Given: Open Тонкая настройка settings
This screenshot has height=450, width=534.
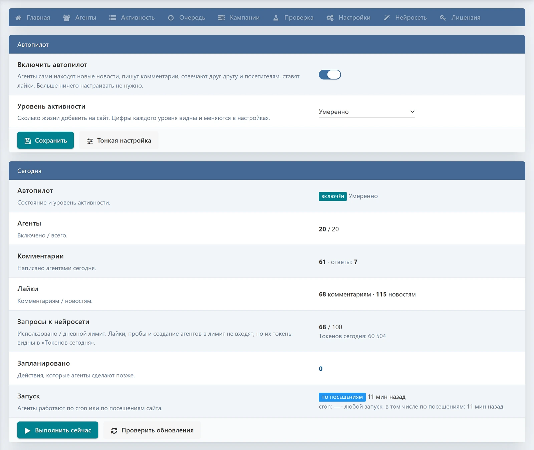Looking at the screenshot, I should 119,140.
